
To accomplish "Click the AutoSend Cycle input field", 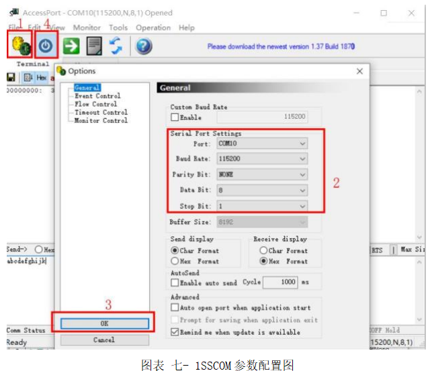I will point(279,282).
